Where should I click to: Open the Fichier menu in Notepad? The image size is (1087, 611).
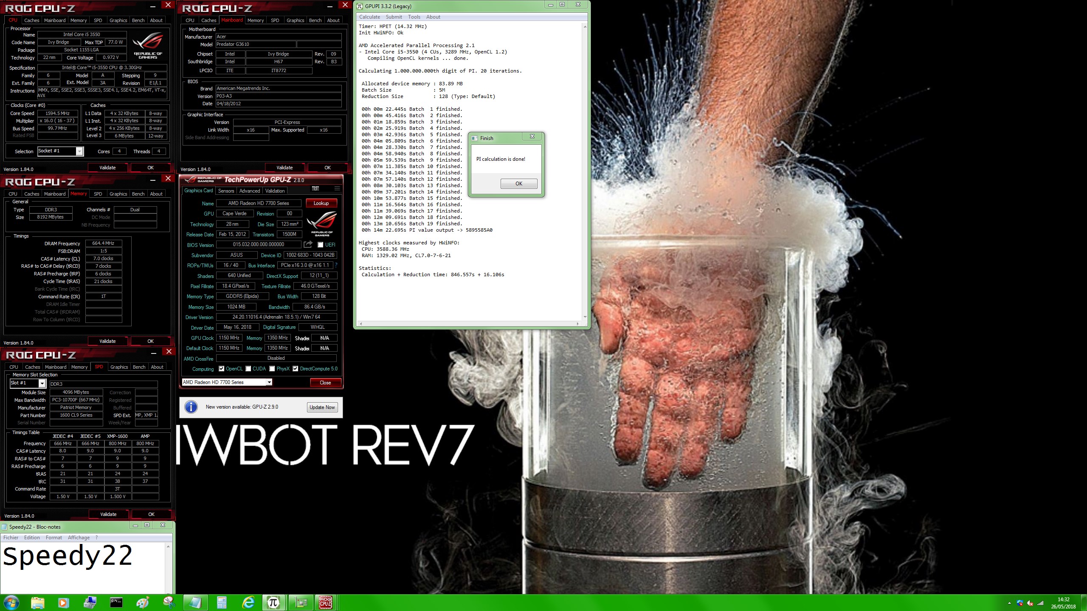point(11,538)
